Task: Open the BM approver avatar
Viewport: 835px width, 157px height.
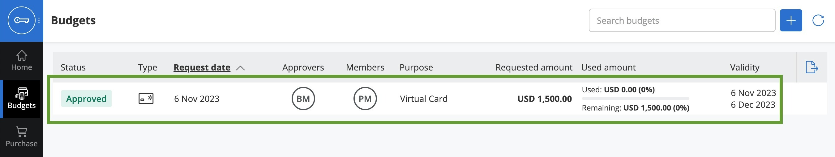Action: click(303, 99)
